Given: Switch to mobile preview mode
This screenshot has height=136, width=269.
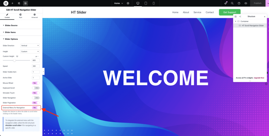Looking at the screenshot, I should pos(154,3).
